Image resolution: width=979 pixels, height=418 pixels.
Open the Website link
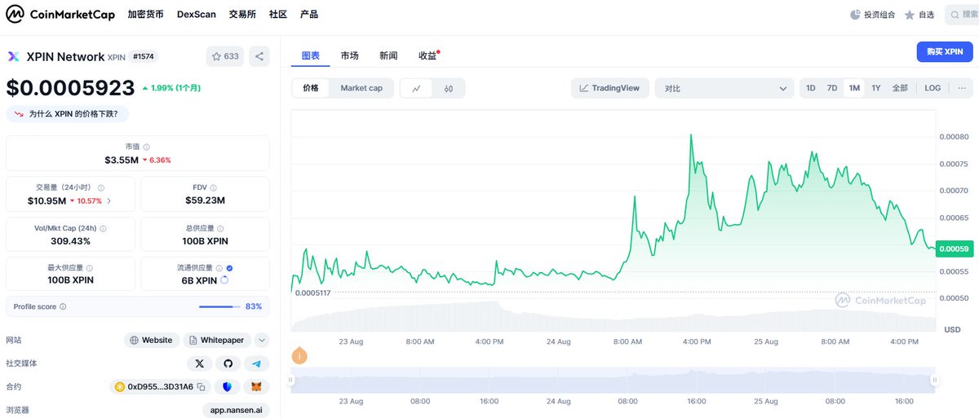[x=151, y=340]
